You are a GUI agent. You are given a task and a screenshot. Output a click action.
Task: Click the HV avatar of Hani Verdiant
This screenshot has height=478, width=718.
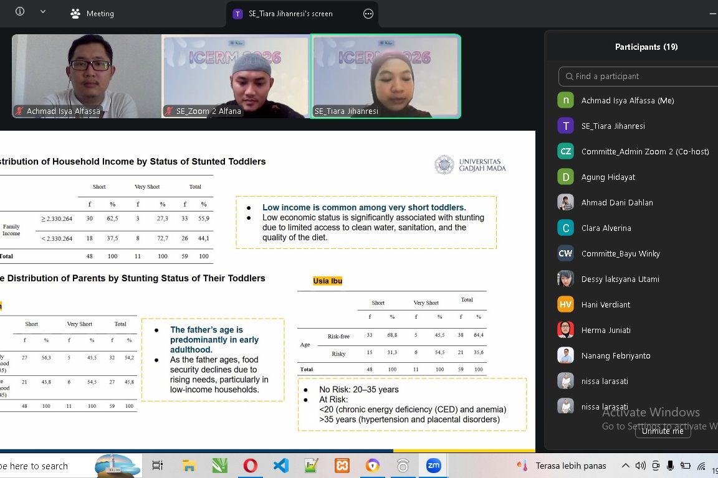(565, 304)
